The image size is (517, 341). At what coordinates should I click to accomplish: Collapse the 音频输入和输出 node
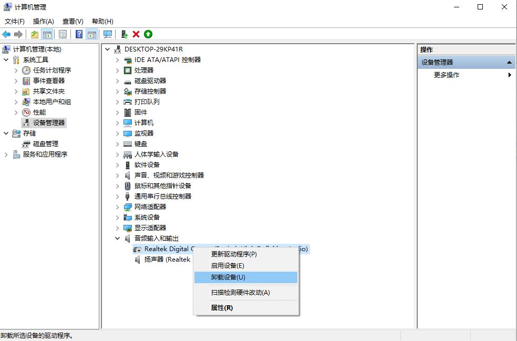[118, 238]
